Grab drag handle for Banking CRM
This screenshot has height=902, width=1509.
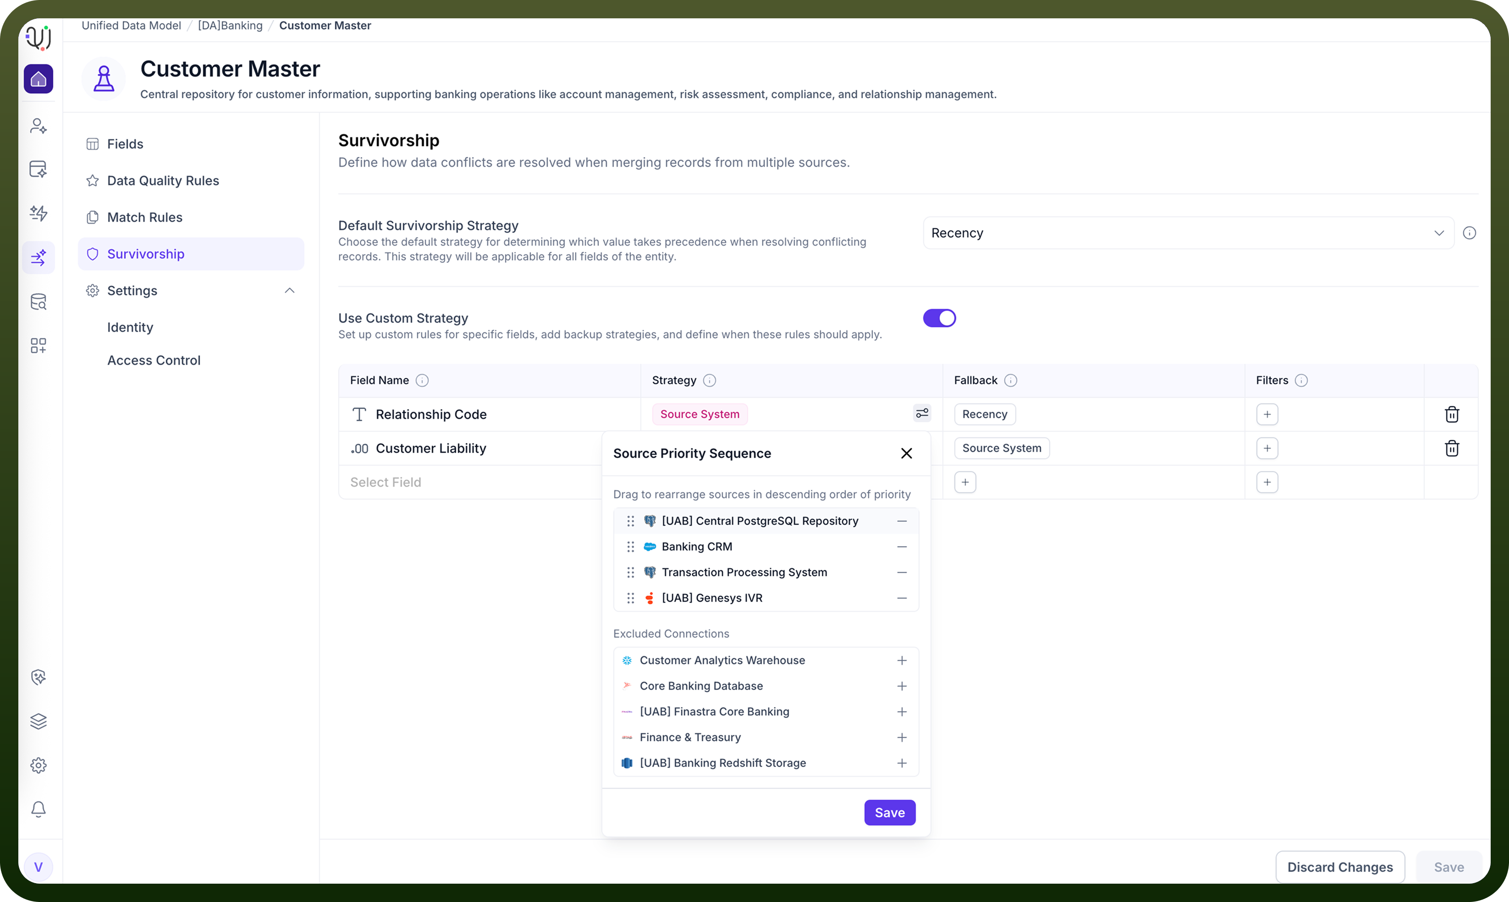630,547
